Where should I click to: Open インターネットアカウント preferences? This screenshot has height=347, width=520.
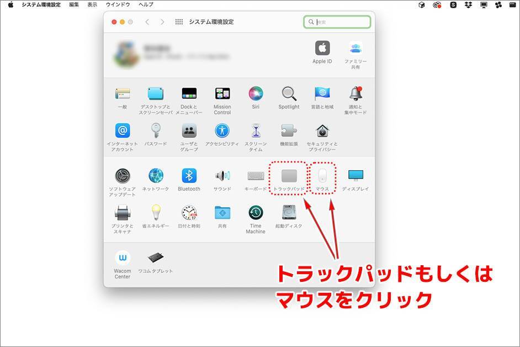click(x=123, y=130)
